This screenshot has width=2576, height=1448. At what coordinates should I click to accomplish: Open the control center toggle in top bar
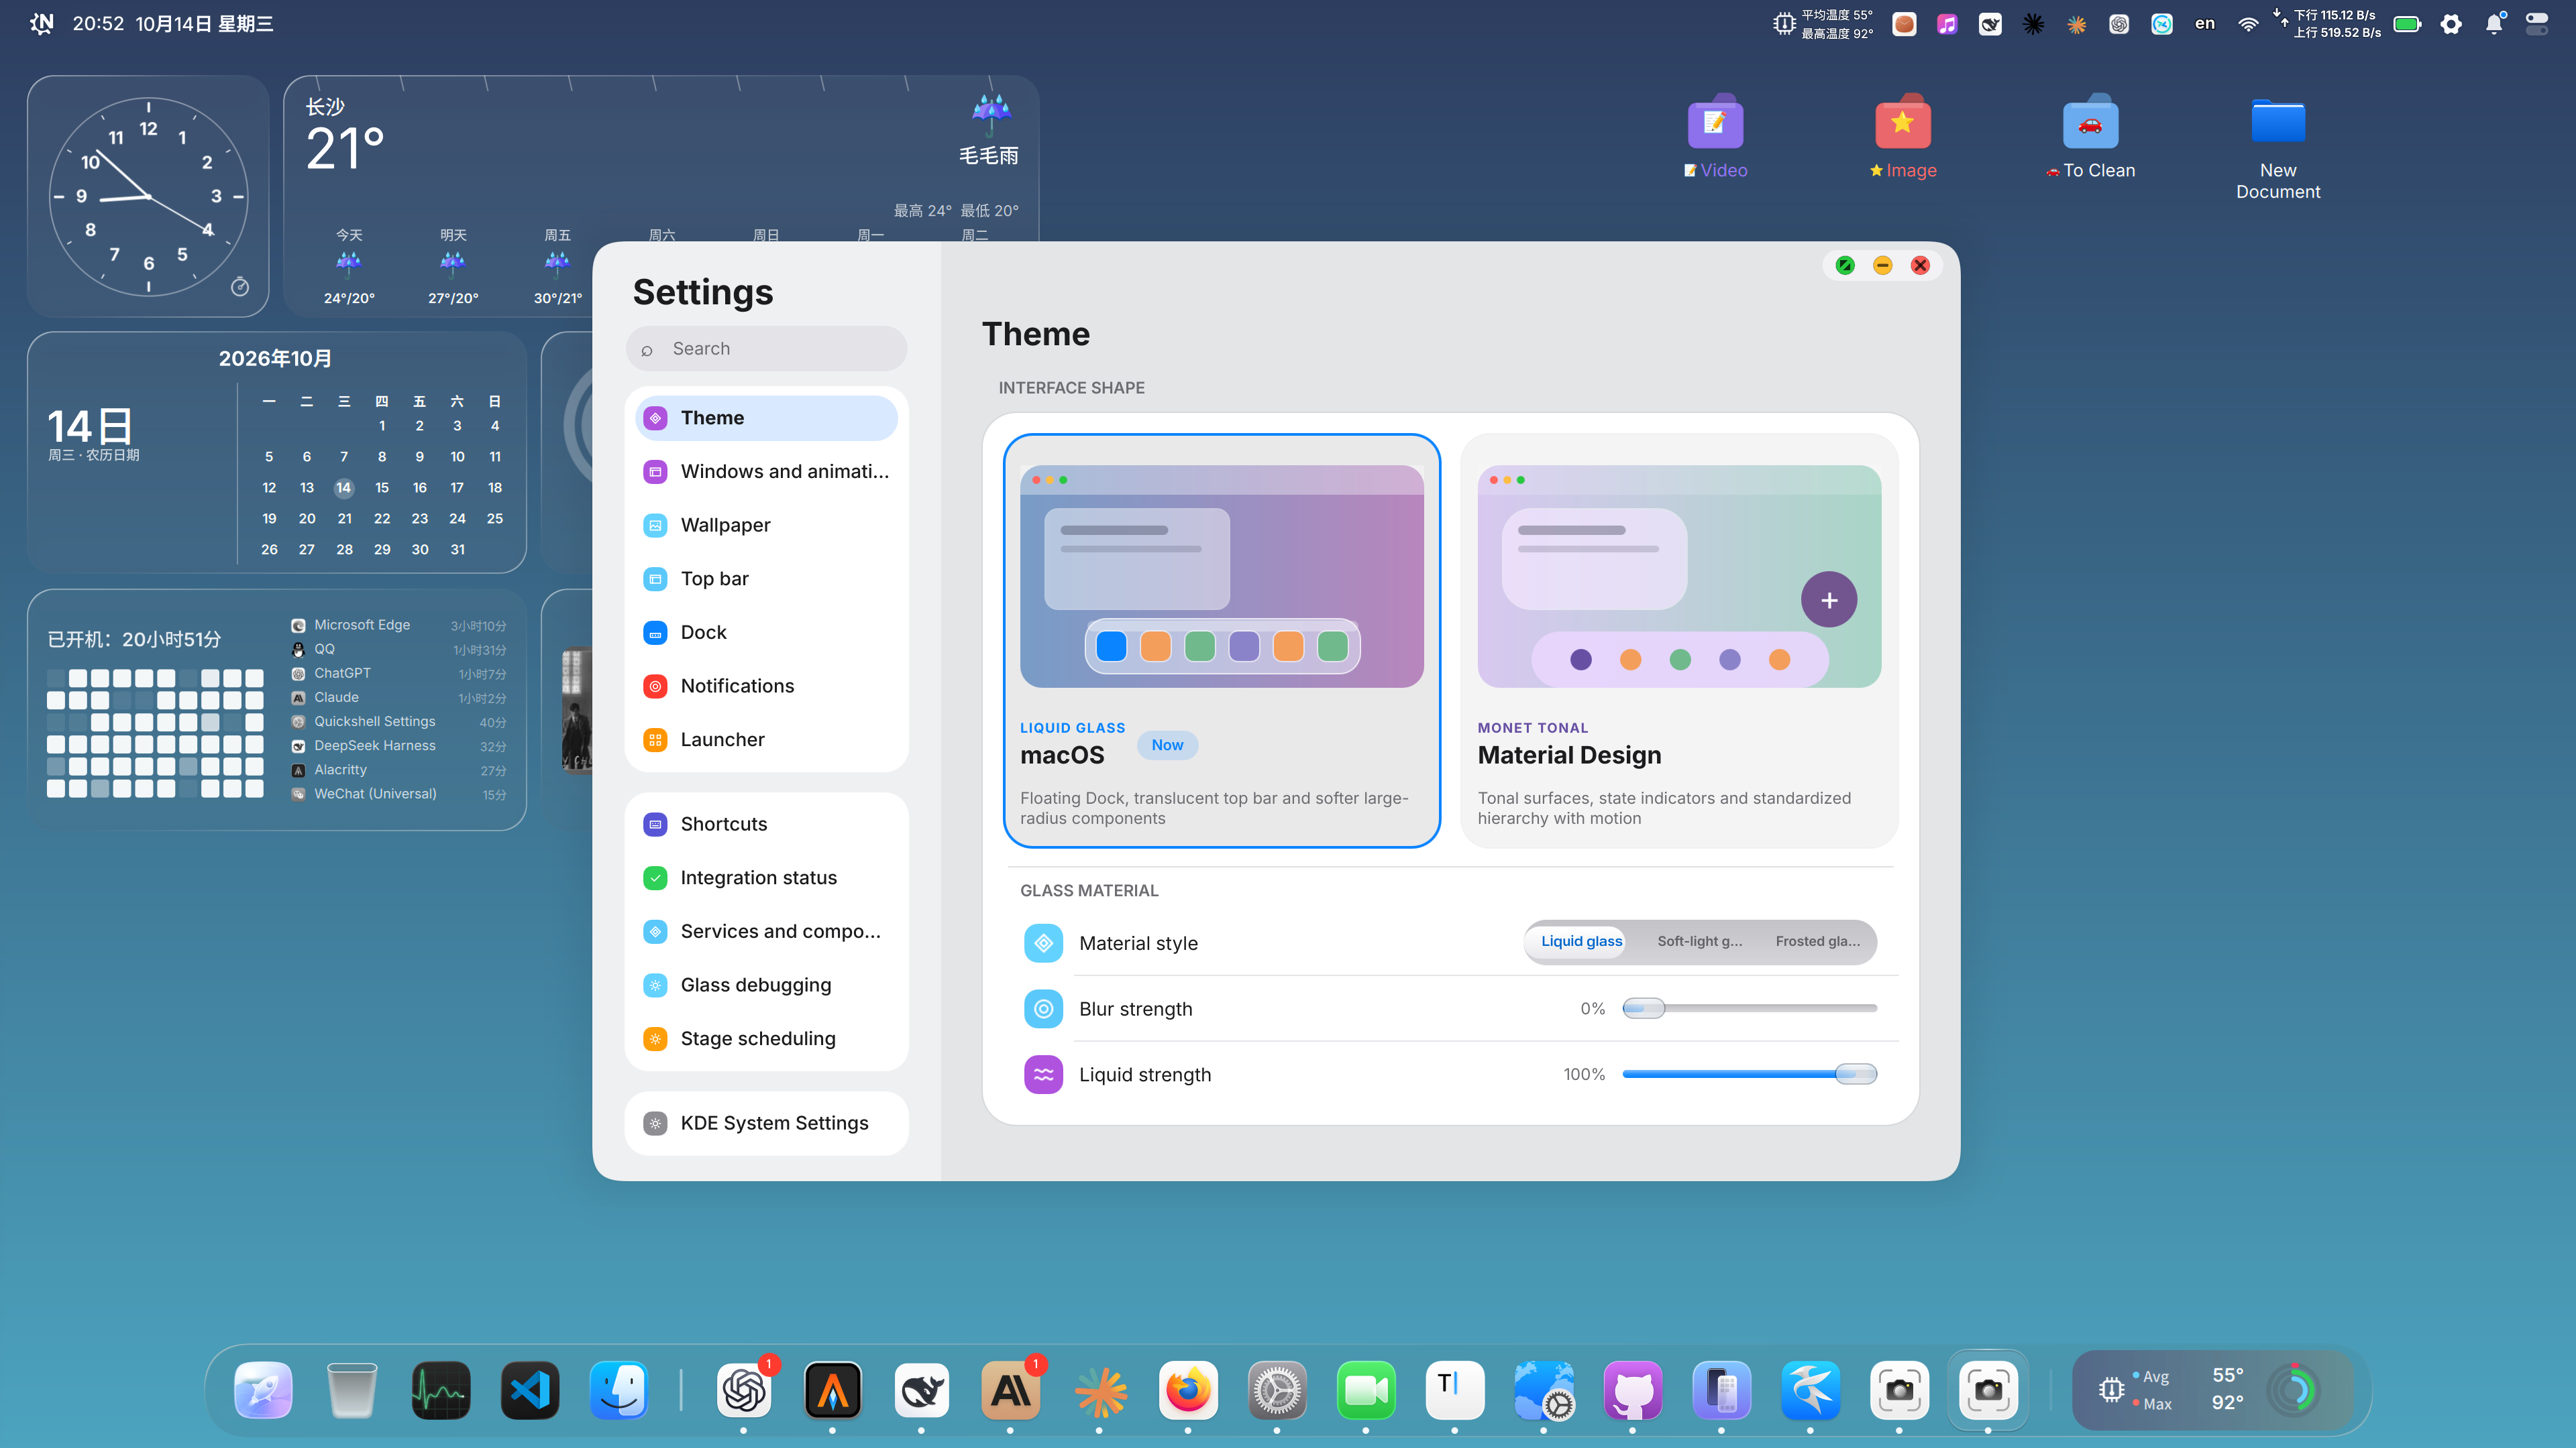coord(2537,24)
